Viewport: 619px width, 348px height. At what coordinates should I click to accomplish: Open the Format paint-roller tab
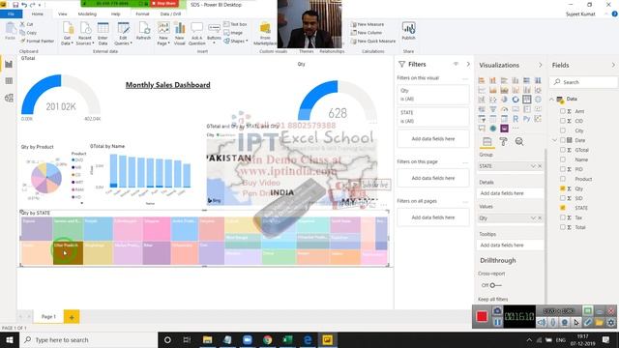click(x=503, y=141)
